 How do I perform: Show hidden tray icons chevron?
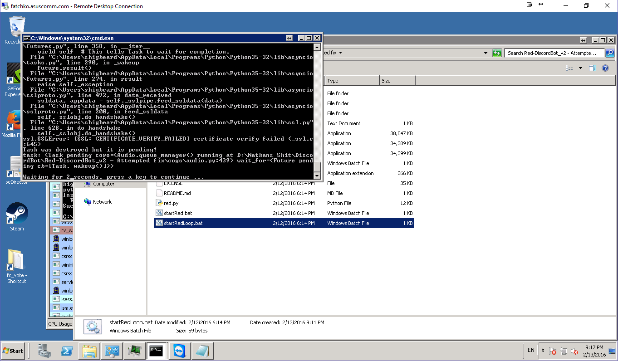[x=543, y=351]
